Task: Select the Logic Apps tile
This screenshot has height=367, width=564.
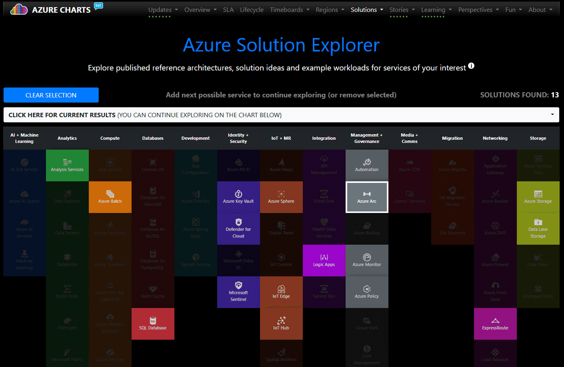Action: (x=324, y=261)
